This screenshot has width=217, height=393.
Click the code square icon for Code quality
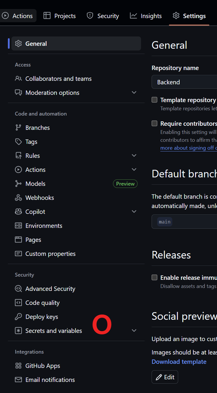18,303
